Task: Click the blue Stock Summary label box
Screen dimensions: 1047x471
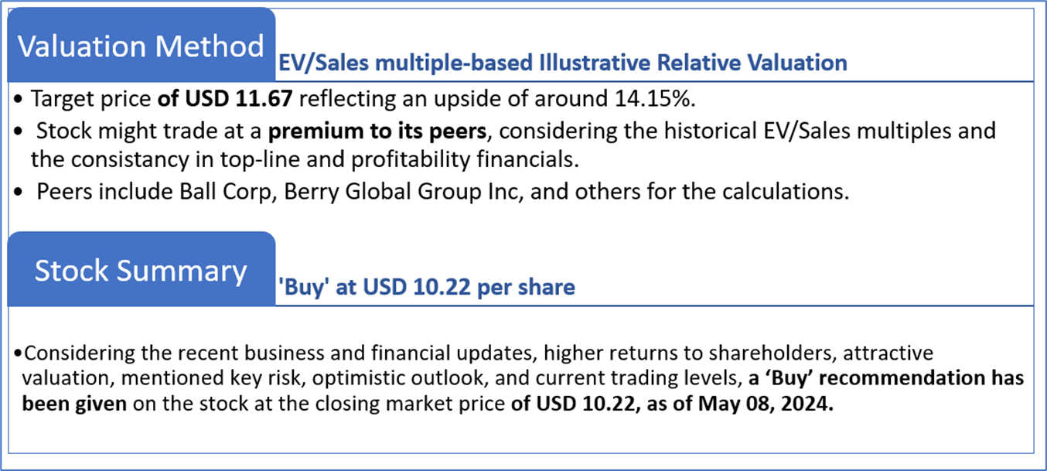Action: 141,270
